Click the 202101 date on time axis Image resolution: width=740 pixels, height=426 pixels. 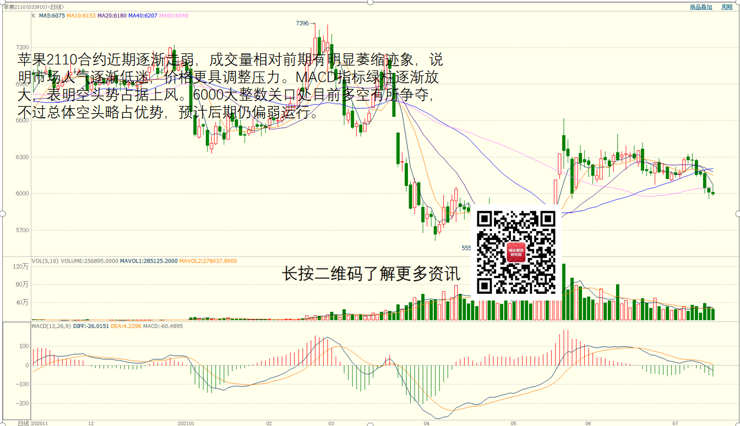coord(186,423)
